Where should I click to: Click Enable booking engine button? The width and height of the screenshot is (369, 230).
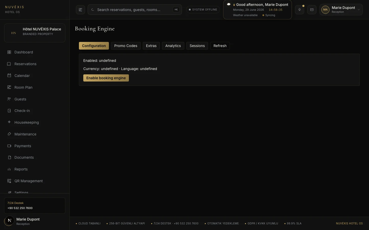[x=106, y=78]
